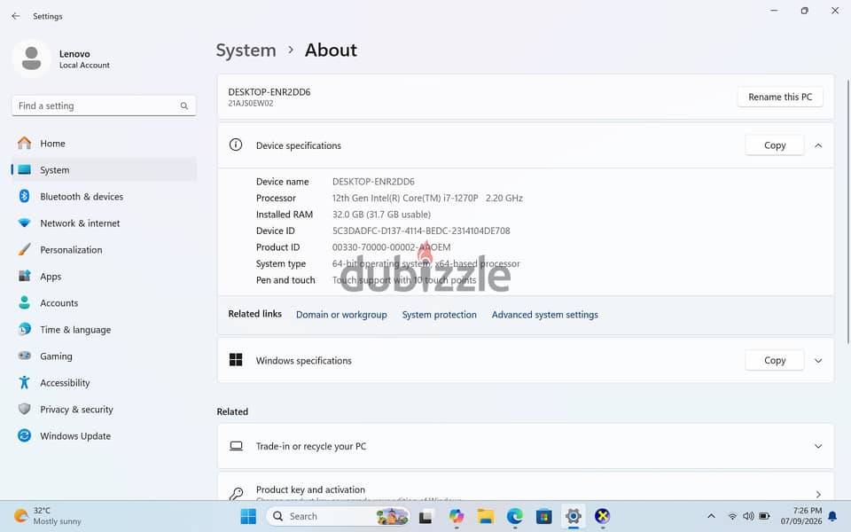
Task: Click the taskbar Search box
Action: 338,516
